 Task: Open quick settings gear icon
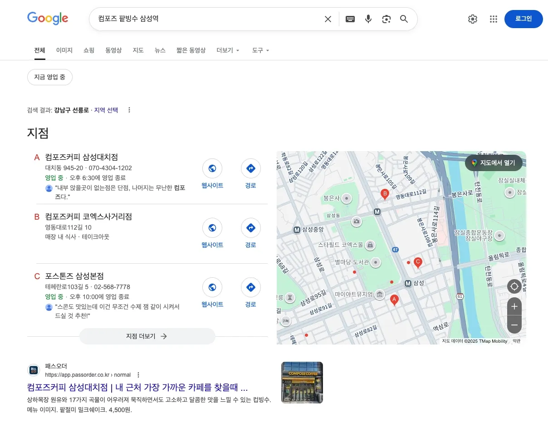click(x=472, y=19)
